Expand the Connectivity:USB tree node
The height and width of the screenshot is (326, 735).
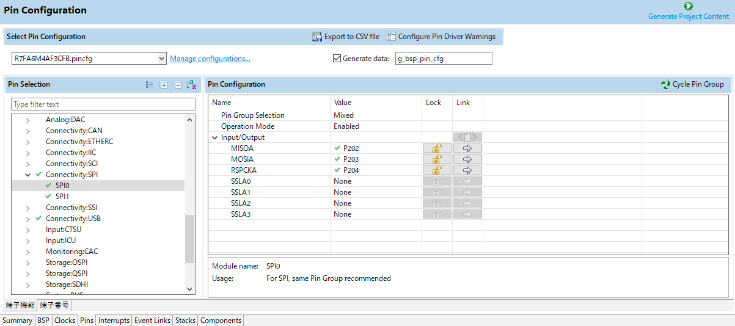(x=27, y=219)
